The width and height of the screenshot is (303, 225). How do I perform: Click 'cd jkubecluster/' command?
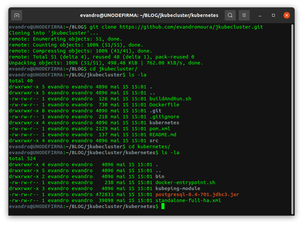[113, 69]
